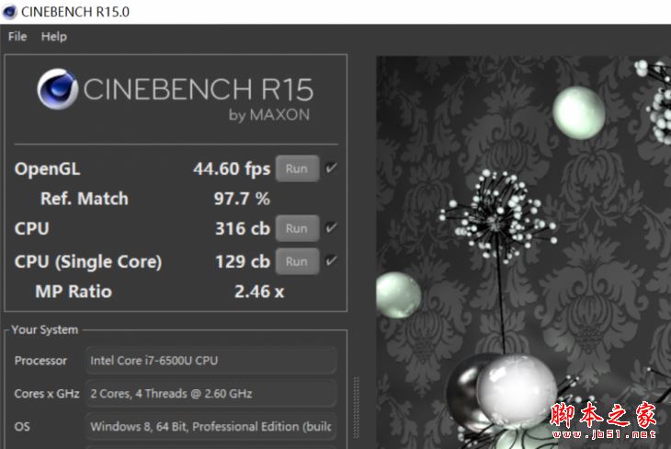Viewport: 671px width, 449px height.
Task: Click the MP Ratio label
Action: pyautogui.click(x=74, y=292)
